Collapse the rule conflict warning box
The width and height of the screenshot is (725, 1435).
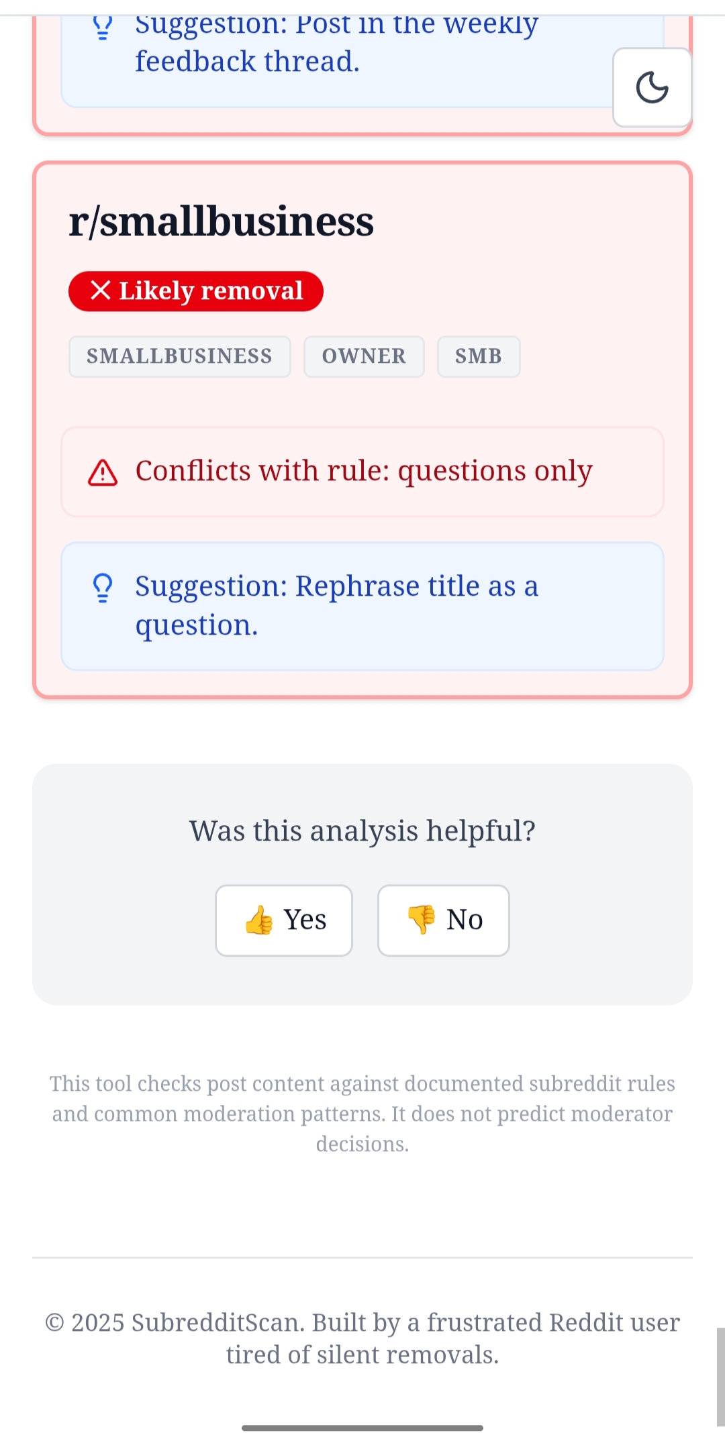tap(362, 472)
